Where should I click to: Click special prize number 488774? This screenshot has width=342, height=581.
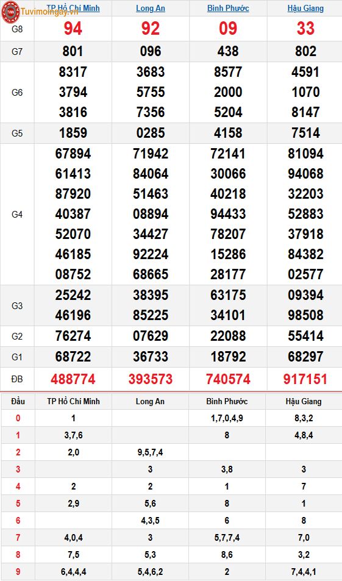click(x=73, y=379)
